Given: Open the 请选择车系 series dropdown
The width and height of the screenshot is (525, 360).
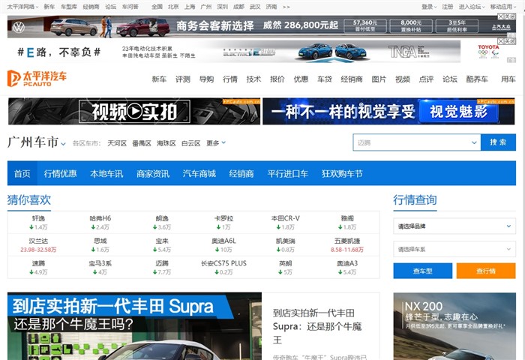Looking at the screenshot, I should point(454,249).
